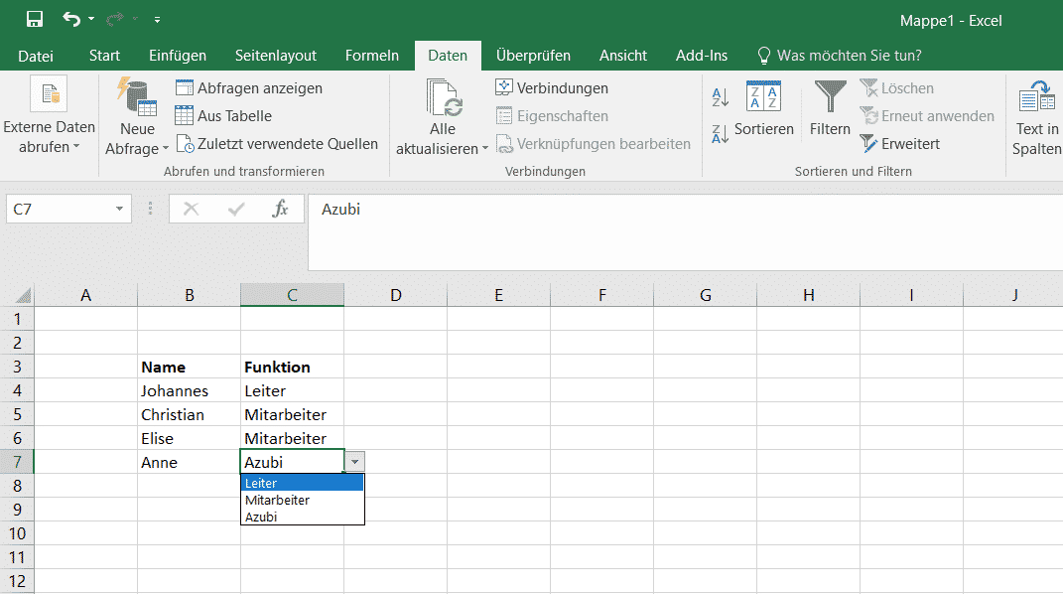The image size is (1063, 594).
Task: Click Text in Spalten
Action: point(1036,118)
